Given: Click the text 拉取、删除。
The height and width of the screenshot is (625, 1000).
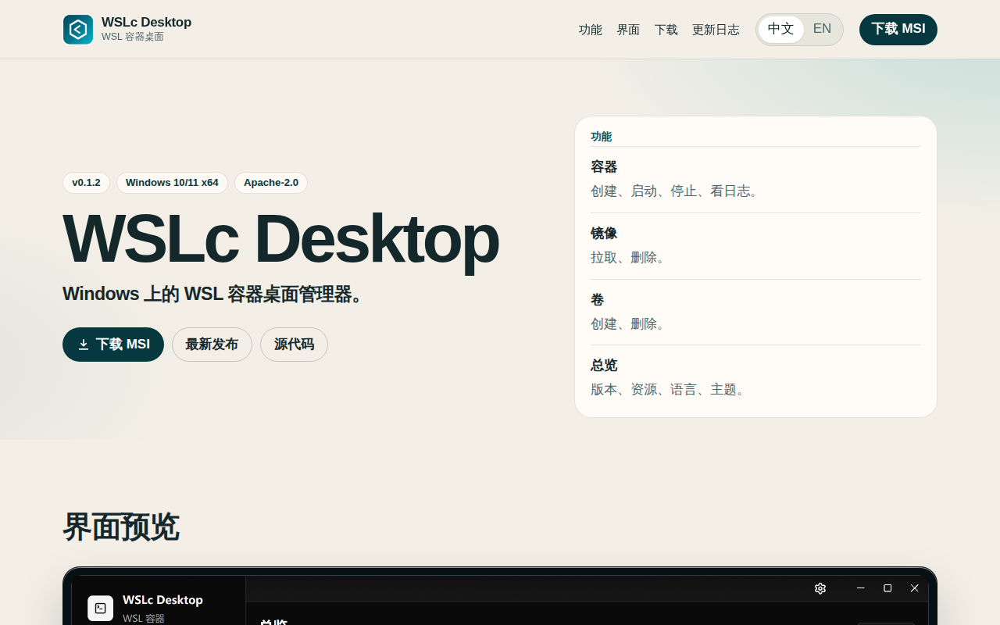Looking at the screenshot, I should click(630, 258).
